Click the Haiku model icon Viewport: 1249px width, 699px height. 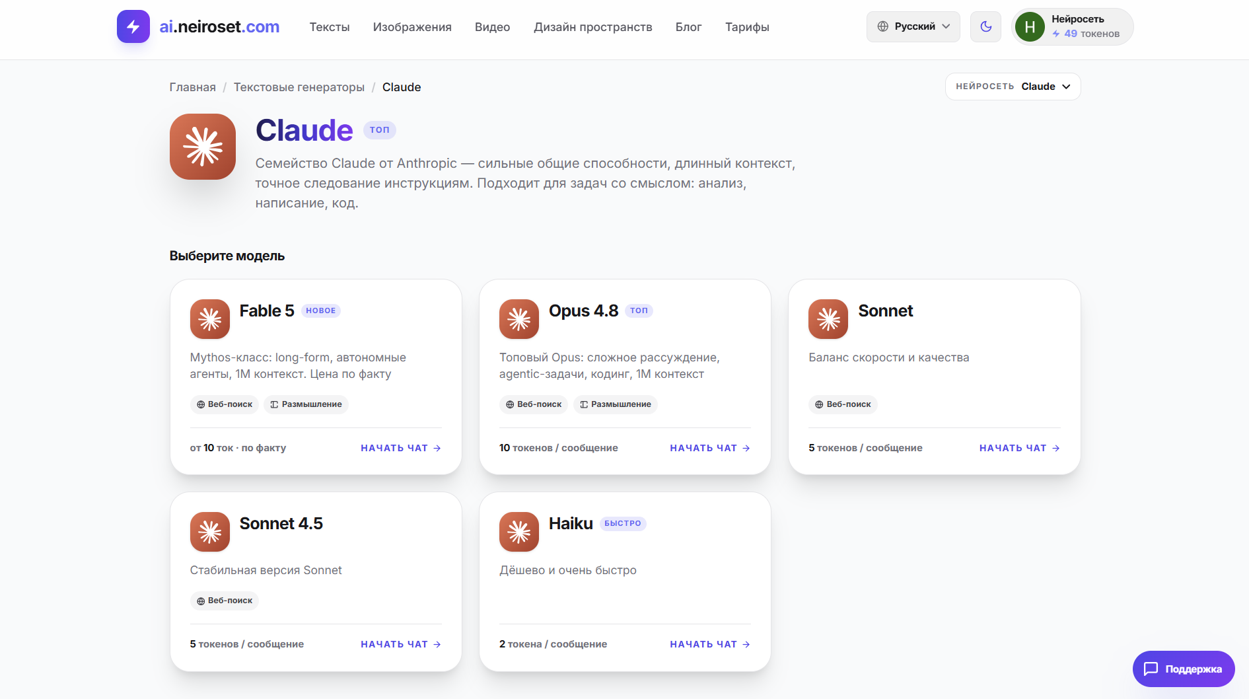pos(519,532)
